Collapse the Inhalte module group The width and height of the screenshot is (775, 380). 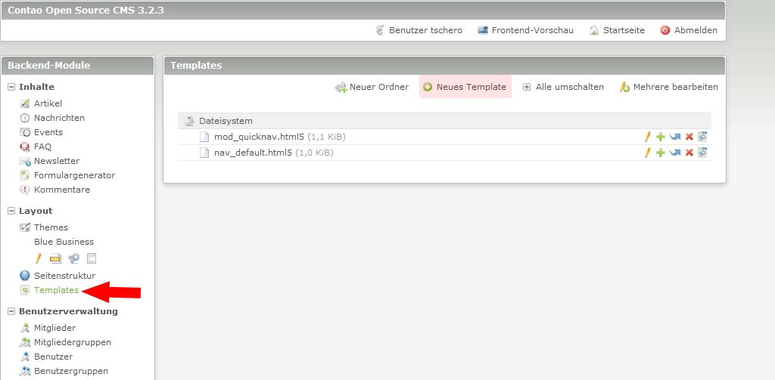click(x=12, y=87)
